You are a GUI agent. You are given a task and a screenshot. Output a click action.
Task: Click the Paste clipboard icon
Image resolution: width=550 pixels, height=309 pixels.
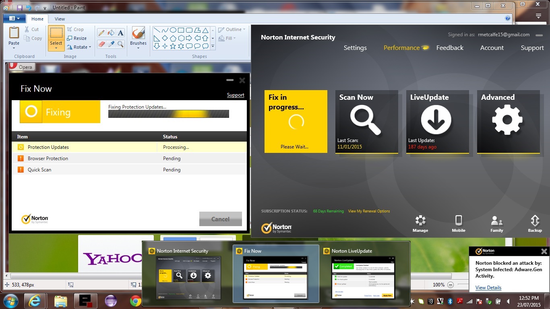14,33
